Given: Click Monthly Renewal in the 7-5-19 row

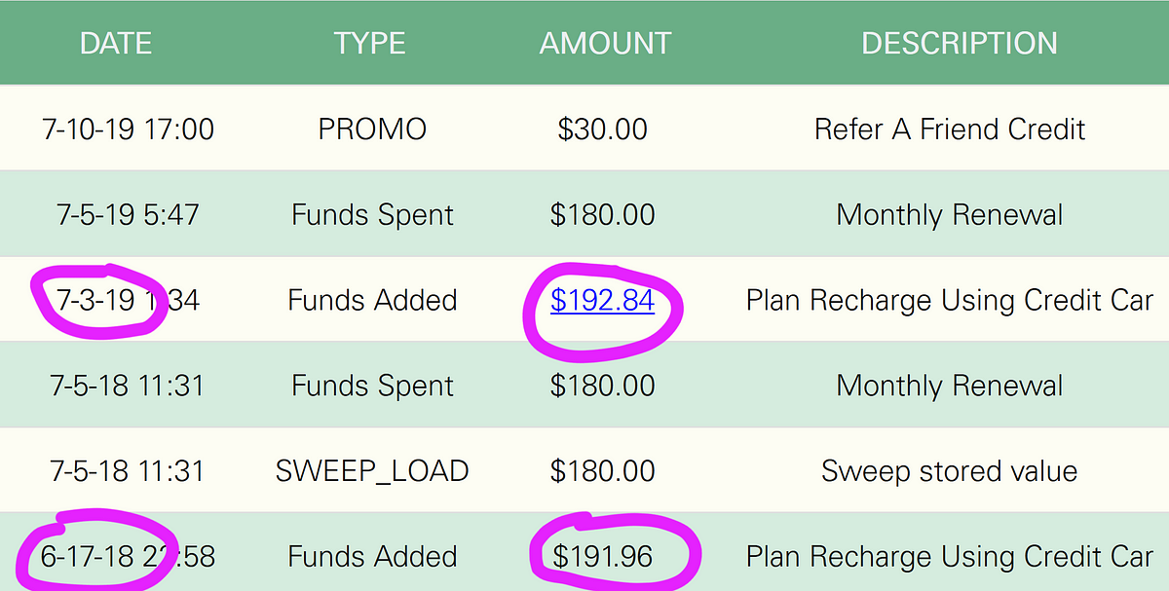Looking at the screenshot, I should pos(950,214).
